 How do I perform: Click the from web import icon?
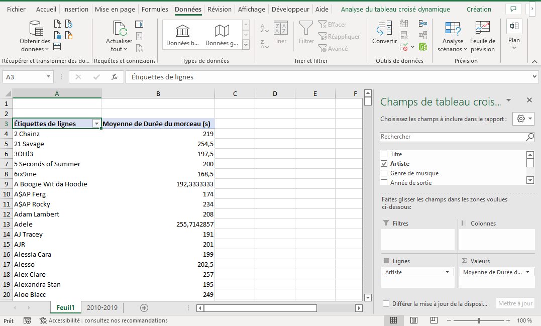click(58, 35)
